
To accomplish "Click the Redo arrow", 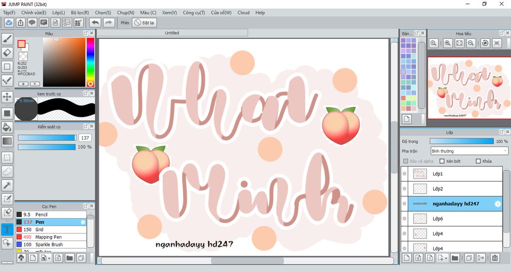I will tap(109, 23).
